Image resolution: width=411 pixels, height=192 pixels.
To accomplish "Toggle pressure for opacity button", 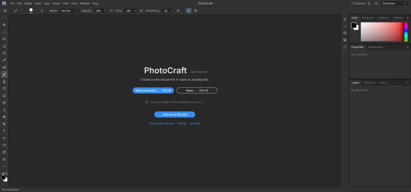I will point(111,11).
